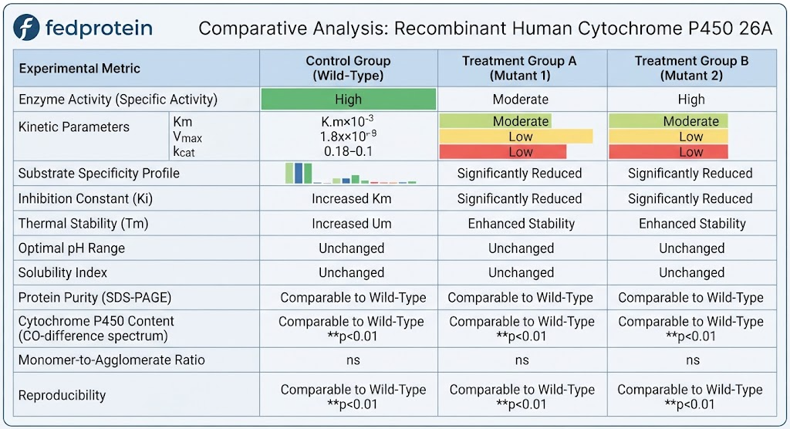Select the Treatment Group A (Mutant 1) header
This screenshot has width=790, height=429.
pos(520,68)
